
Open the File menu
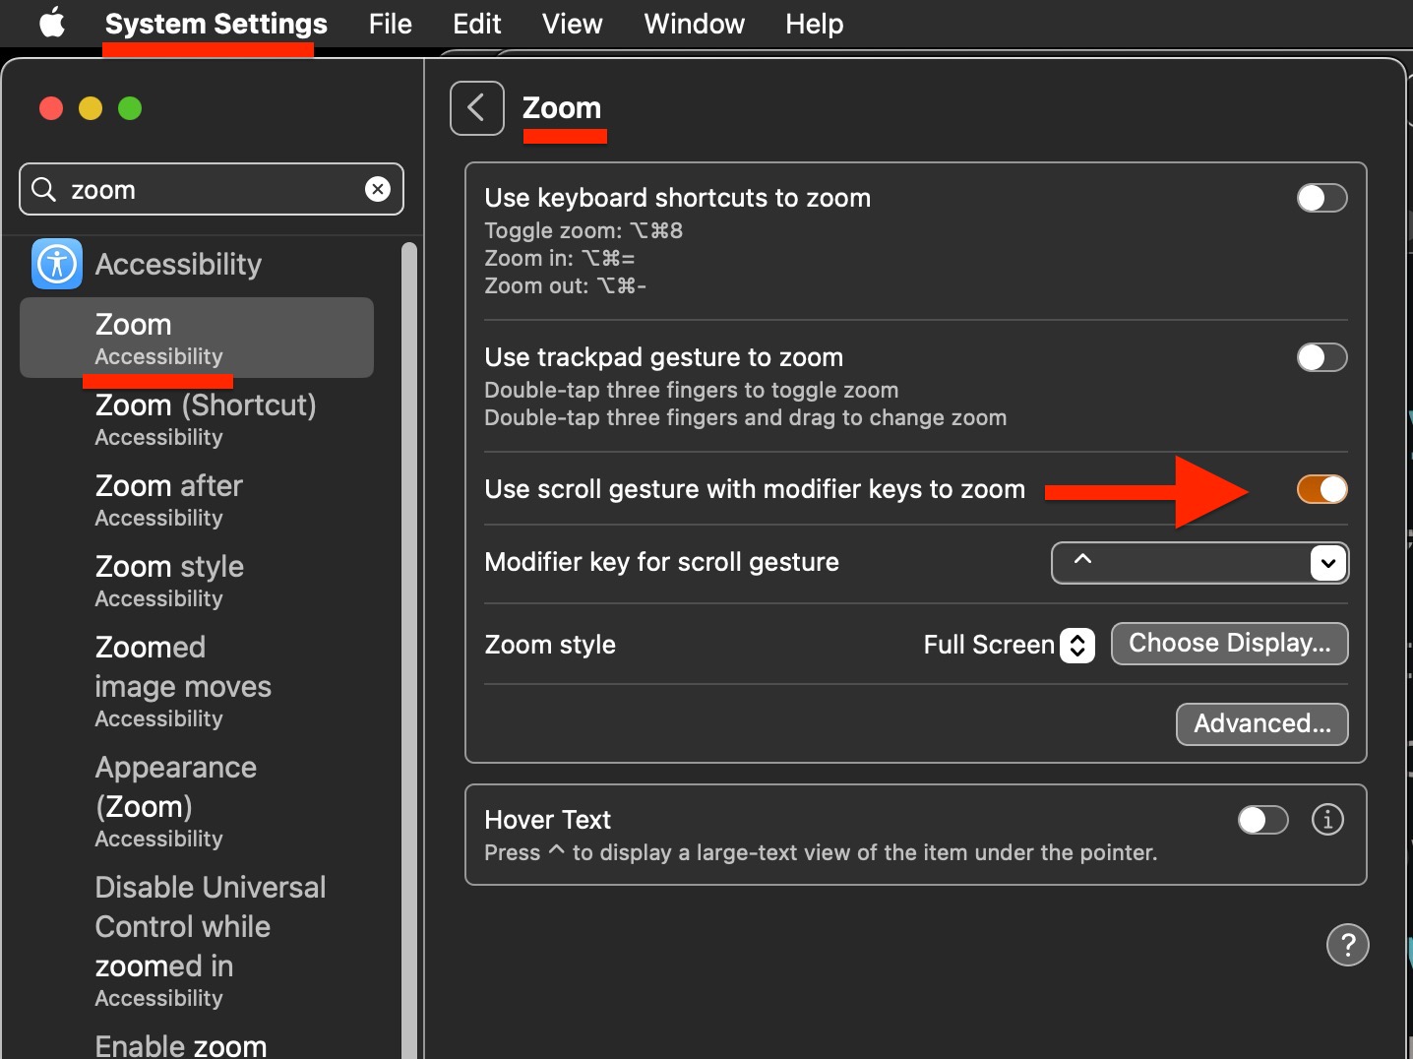coord(391,24)
